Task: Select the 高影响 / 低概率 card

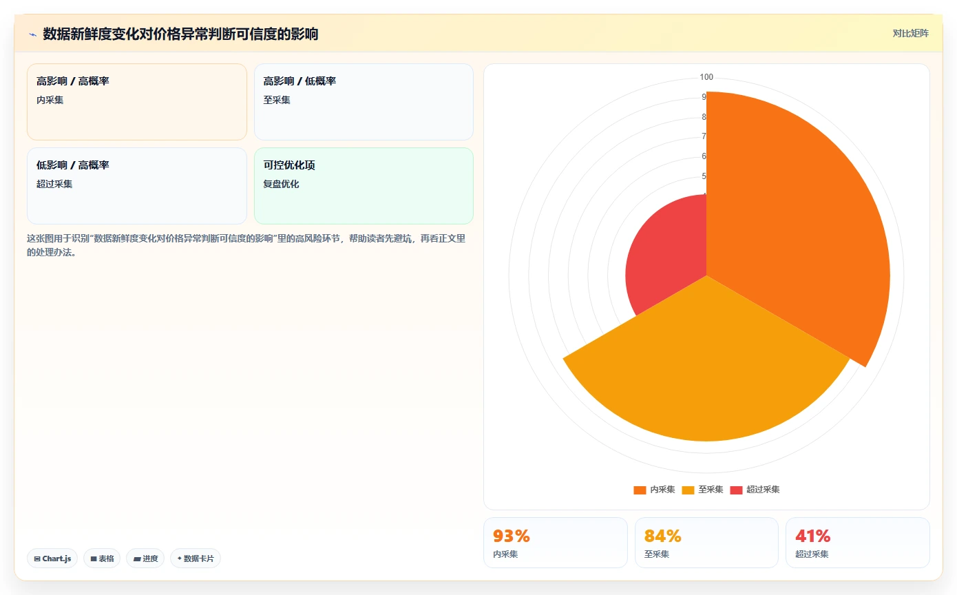Action: coord(364,102)
